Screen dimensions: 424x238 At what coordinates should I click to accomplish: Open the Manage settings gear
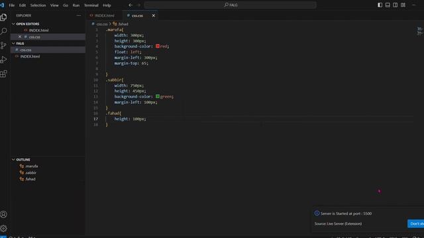coord(3,229)
